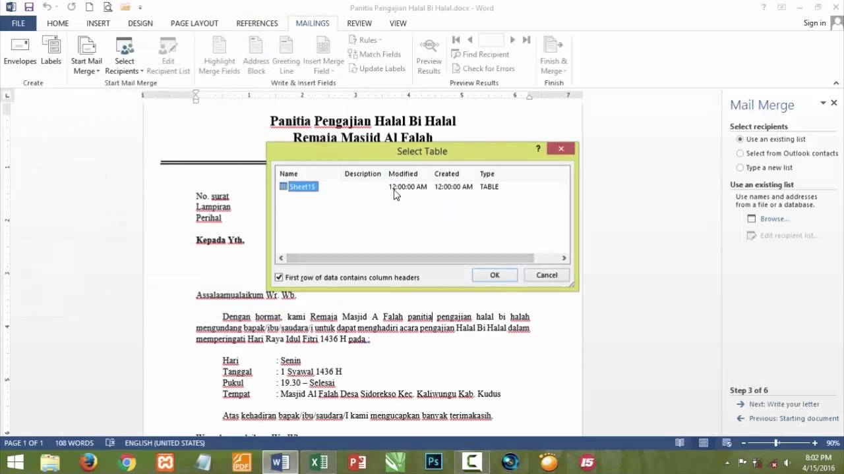The image size is (844, 474).
Task: Click the zoom out minus button
Action: pyautogui.click(x=744, y=443)
